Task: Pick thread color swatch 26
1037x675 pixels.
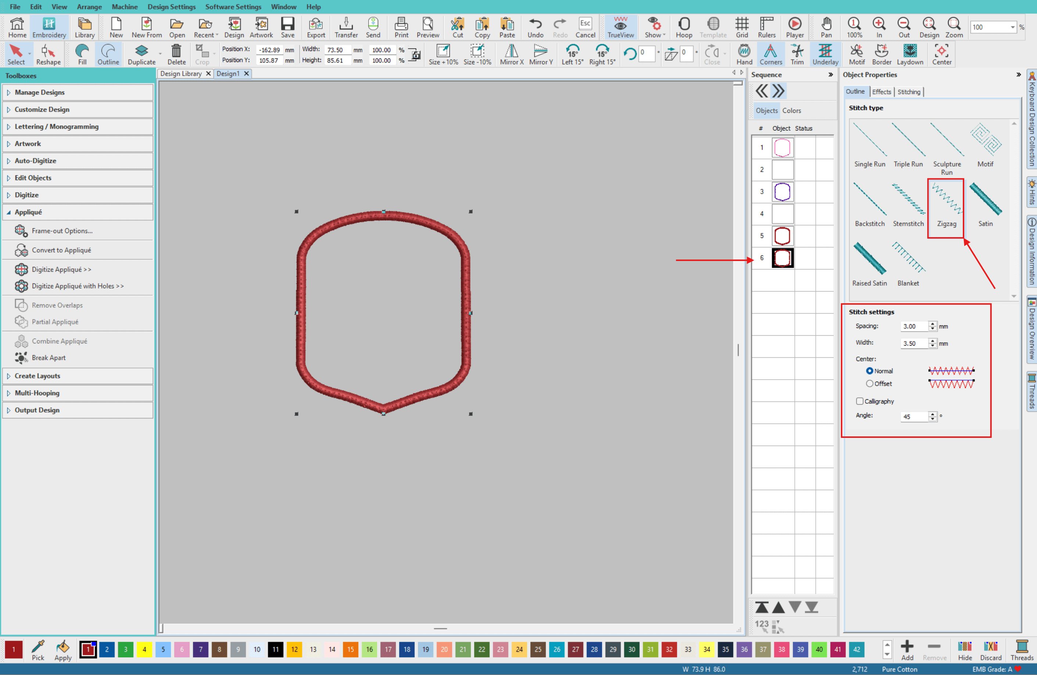Action: tap(556, 649)
